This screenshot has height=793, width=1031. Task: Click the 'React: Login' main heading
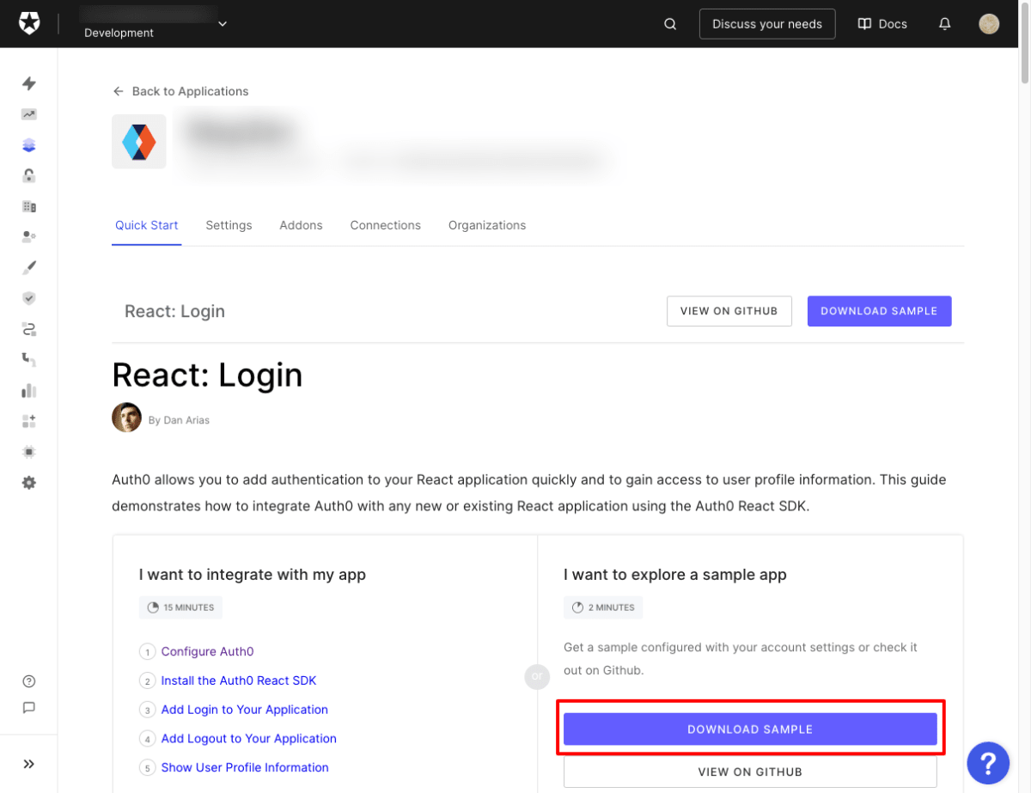tap(207, 375)
